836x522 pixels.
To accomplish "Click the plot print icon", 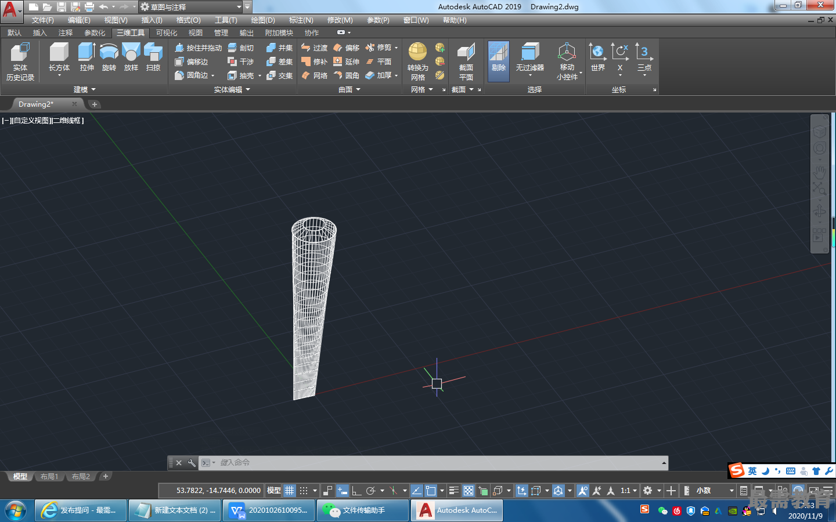I will click(89, 7).
